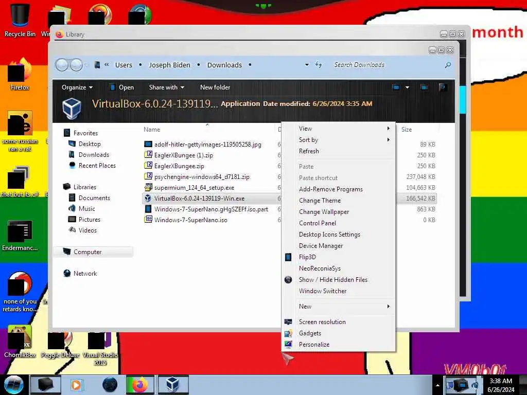This screenshot has width=527, height=395.
Task: Open the Organize dropdown
Action: click(x=77, y=87)
